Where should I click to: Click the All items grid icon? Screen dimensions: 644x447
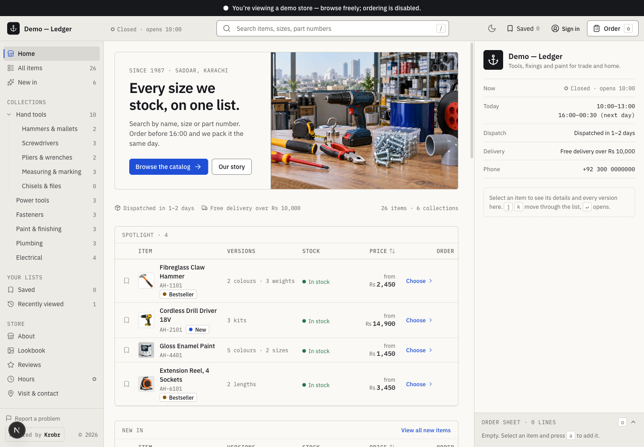click(x=11, y=68)
